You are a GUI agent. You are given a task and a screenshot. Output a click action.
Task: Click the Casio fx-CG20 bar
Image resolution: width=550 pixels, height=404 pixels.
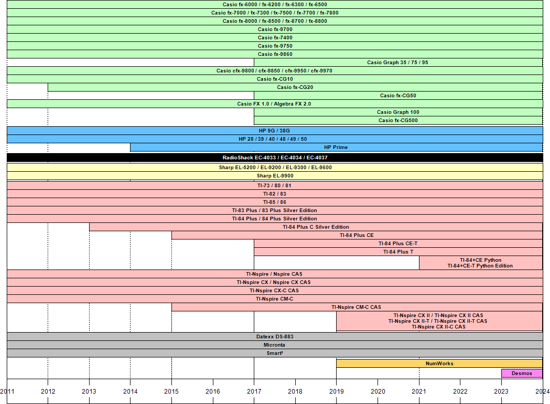295,87
